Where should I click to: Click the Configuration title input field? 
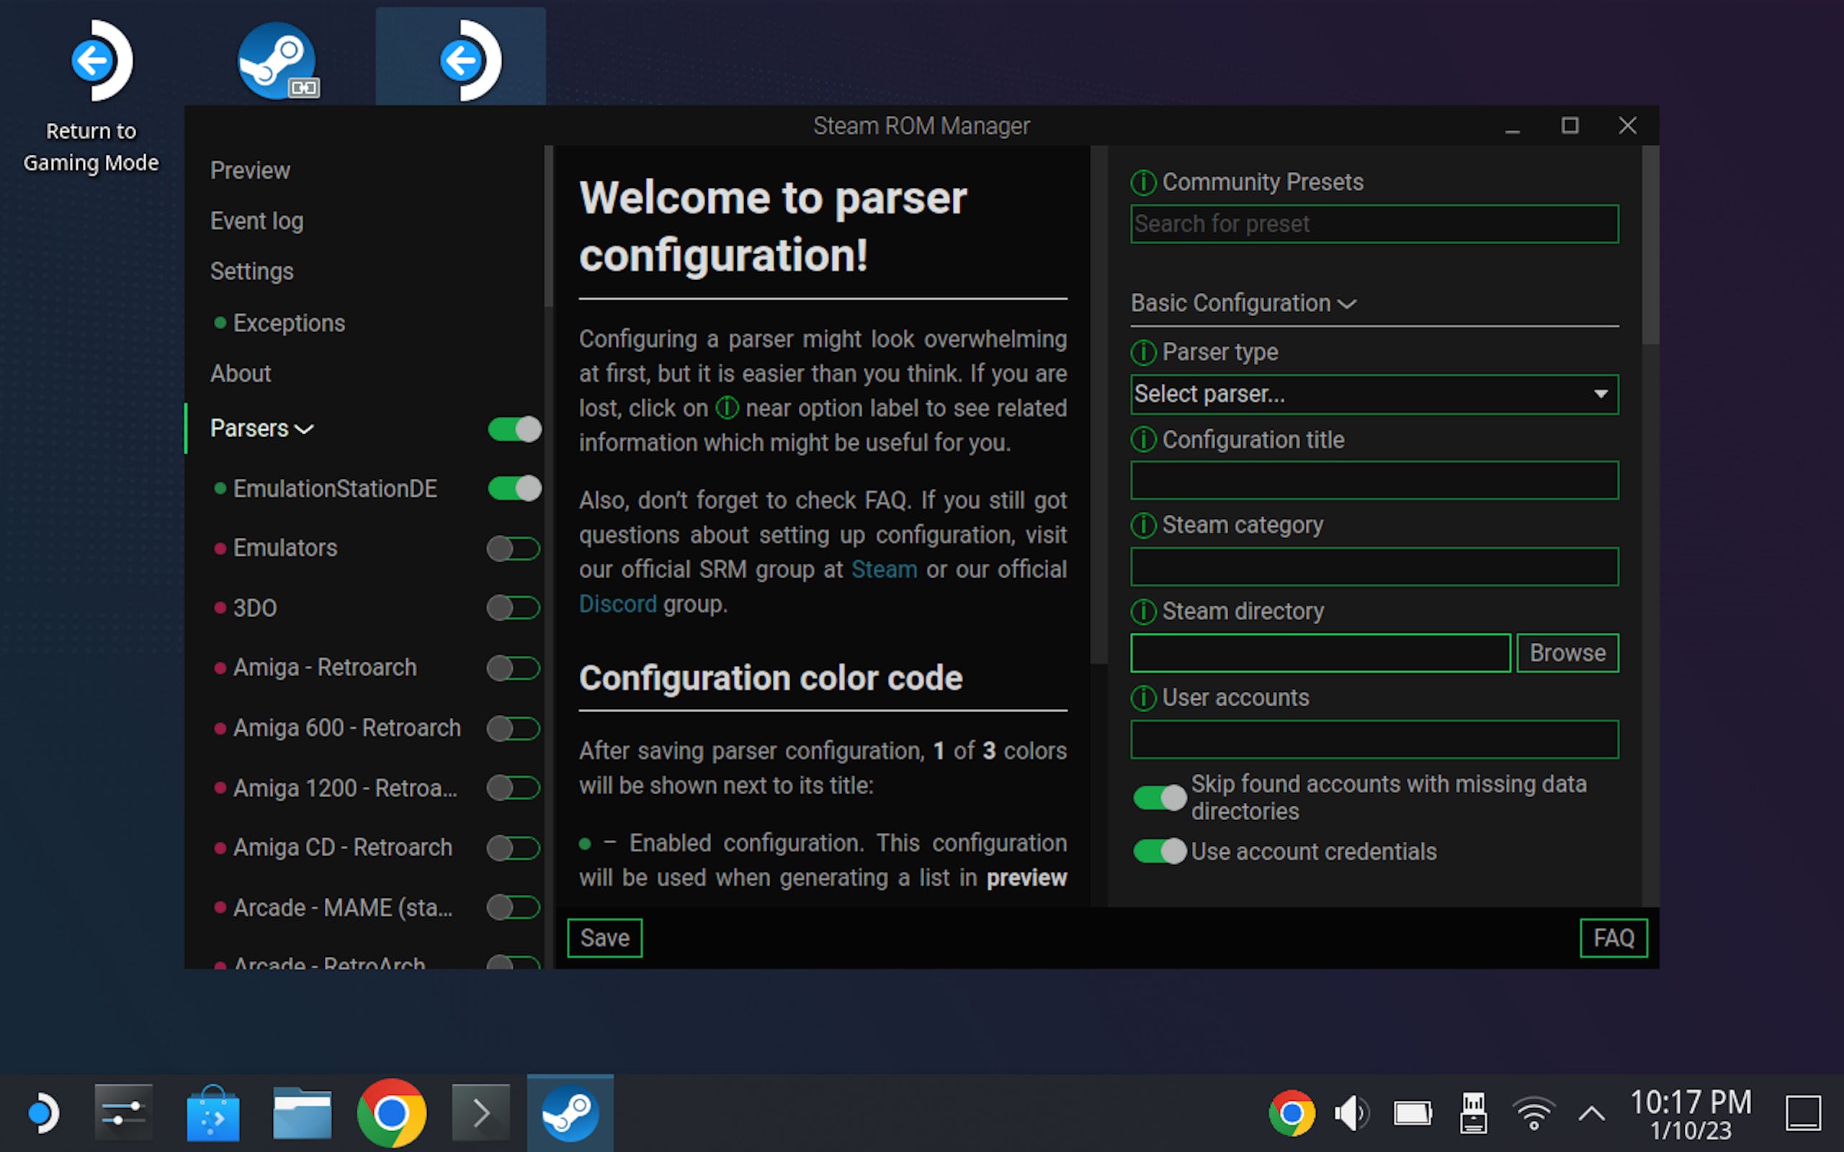1374,481
